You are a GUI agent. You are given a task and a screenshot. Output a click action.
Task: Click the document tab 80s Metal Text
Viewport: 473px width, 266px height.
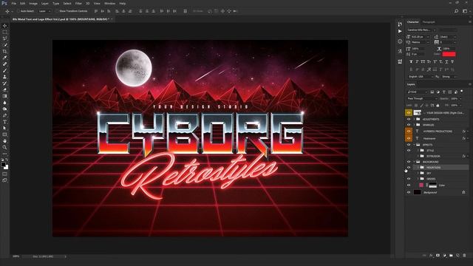[61, 19]
